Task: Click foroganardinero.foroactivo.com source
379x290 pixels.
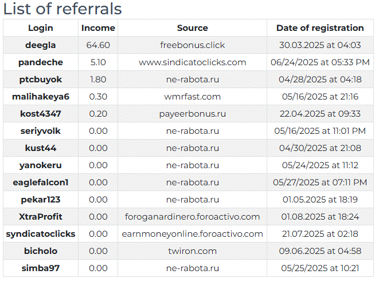Action: click(193, 216)
